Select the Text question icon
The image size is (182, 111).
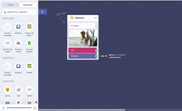[x=19, y=90]
